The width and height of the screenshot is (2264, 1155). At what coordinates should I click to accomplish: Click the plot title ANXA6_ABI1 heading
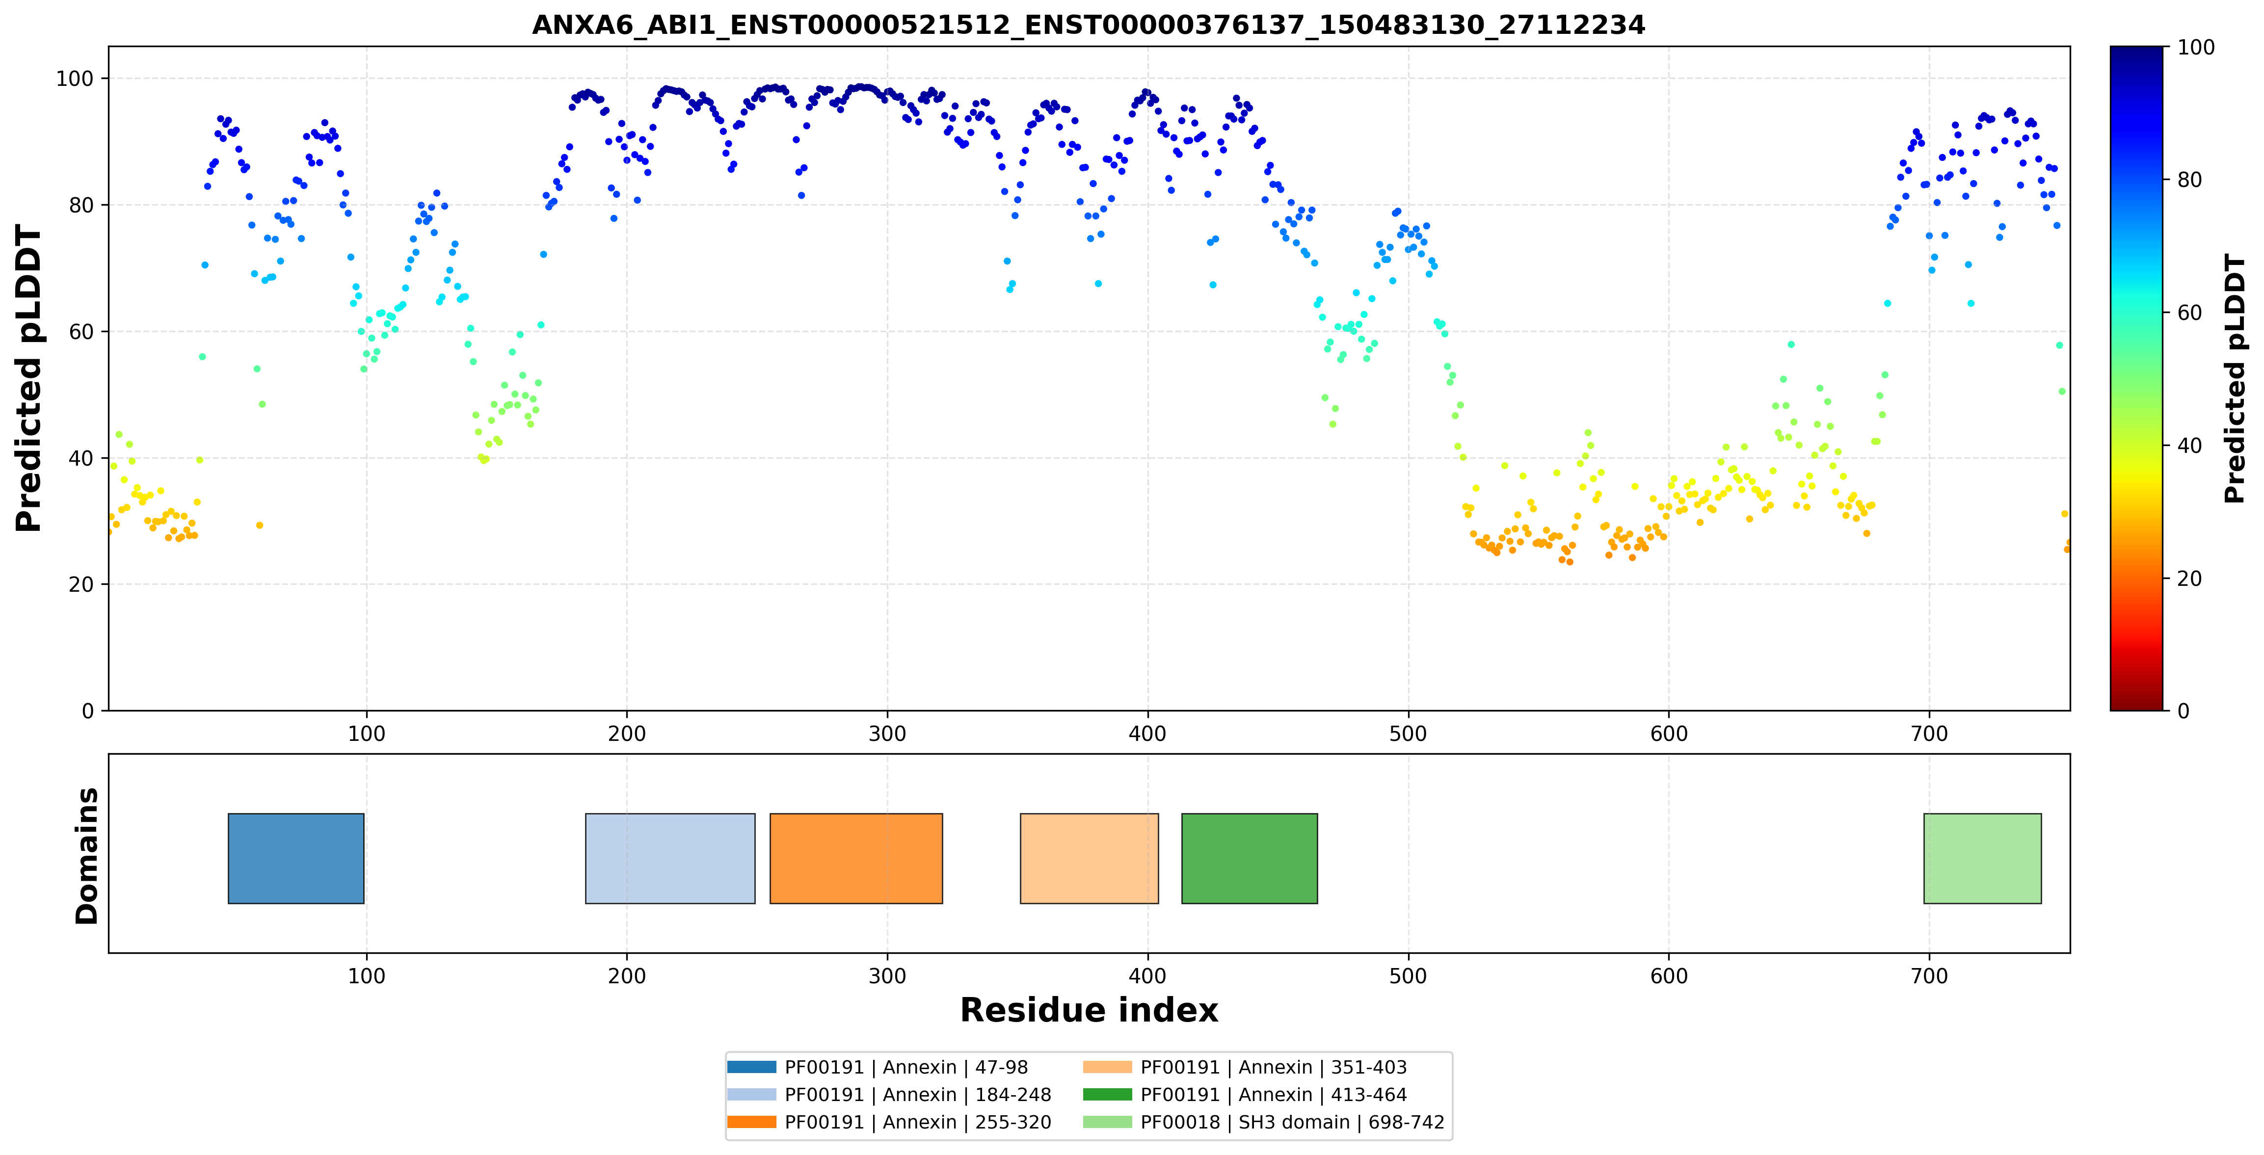tap(1088, 25)
